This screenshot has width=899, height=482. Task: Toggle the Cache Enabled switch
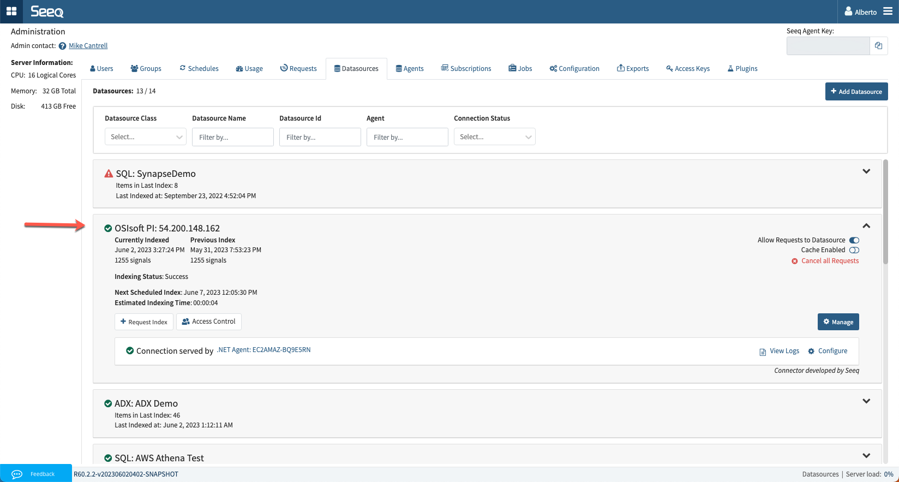point(854,250)
